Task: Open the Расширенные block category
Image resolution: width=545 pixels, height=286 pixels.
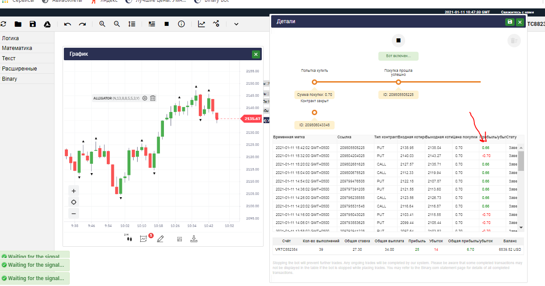Action: [x=27, y=69]
